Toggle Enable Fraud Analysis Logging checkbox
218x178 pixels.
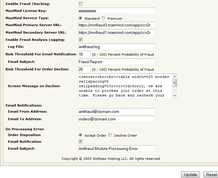80,39
